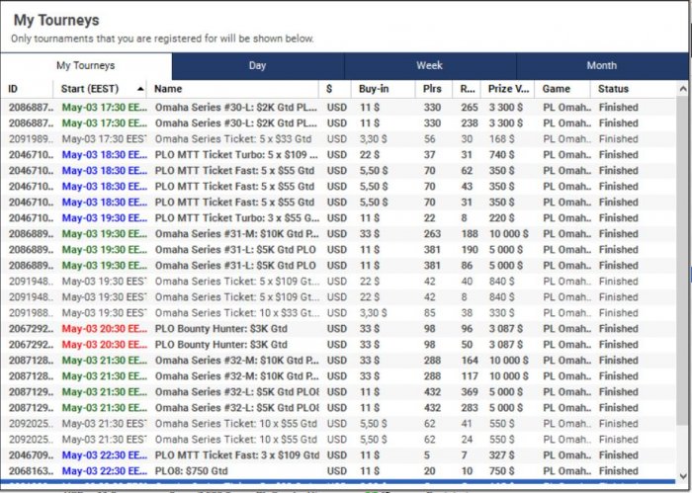Click the 750 $ prize value cell
The height and width of the screenshot is (493, 692).
click(502, 471)
